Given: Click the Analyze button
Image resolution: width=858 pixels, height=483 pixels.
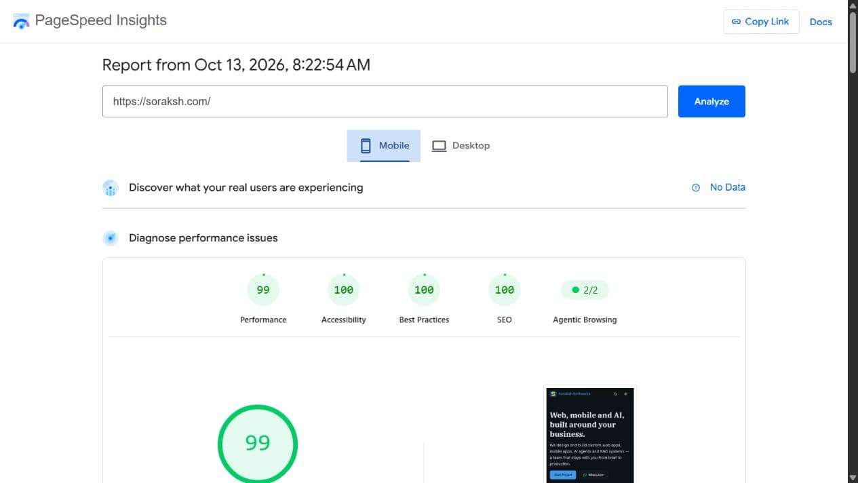Looking at the screenshot, I should (711, 101).
